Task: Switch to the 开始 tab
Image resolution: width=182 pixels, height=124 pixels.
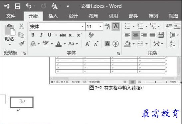Action: 33,16
